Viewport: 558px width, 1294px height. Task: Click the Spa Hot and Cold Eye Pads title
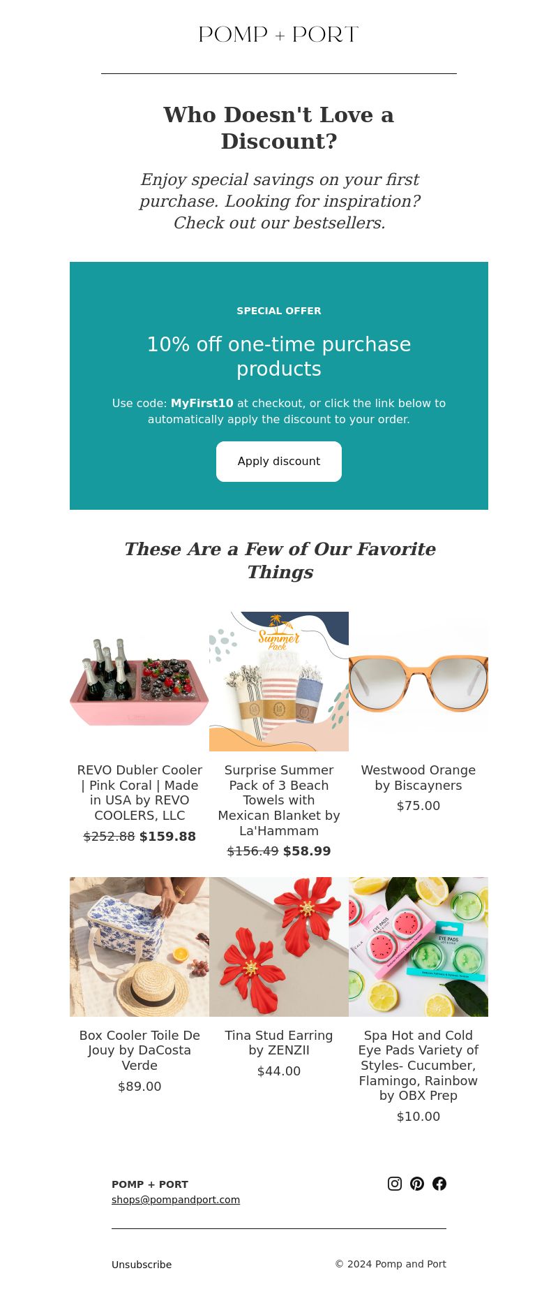(x=418, y=1065)
